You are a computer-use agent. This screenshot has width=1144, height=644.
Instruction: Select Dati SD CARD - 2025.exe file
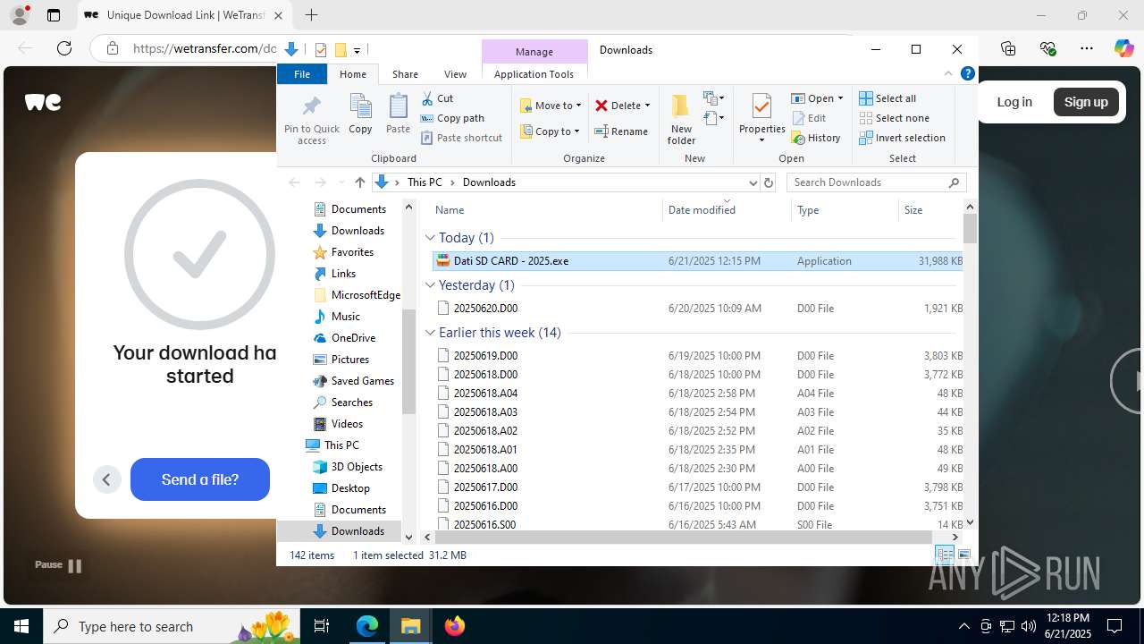(697, 261)
